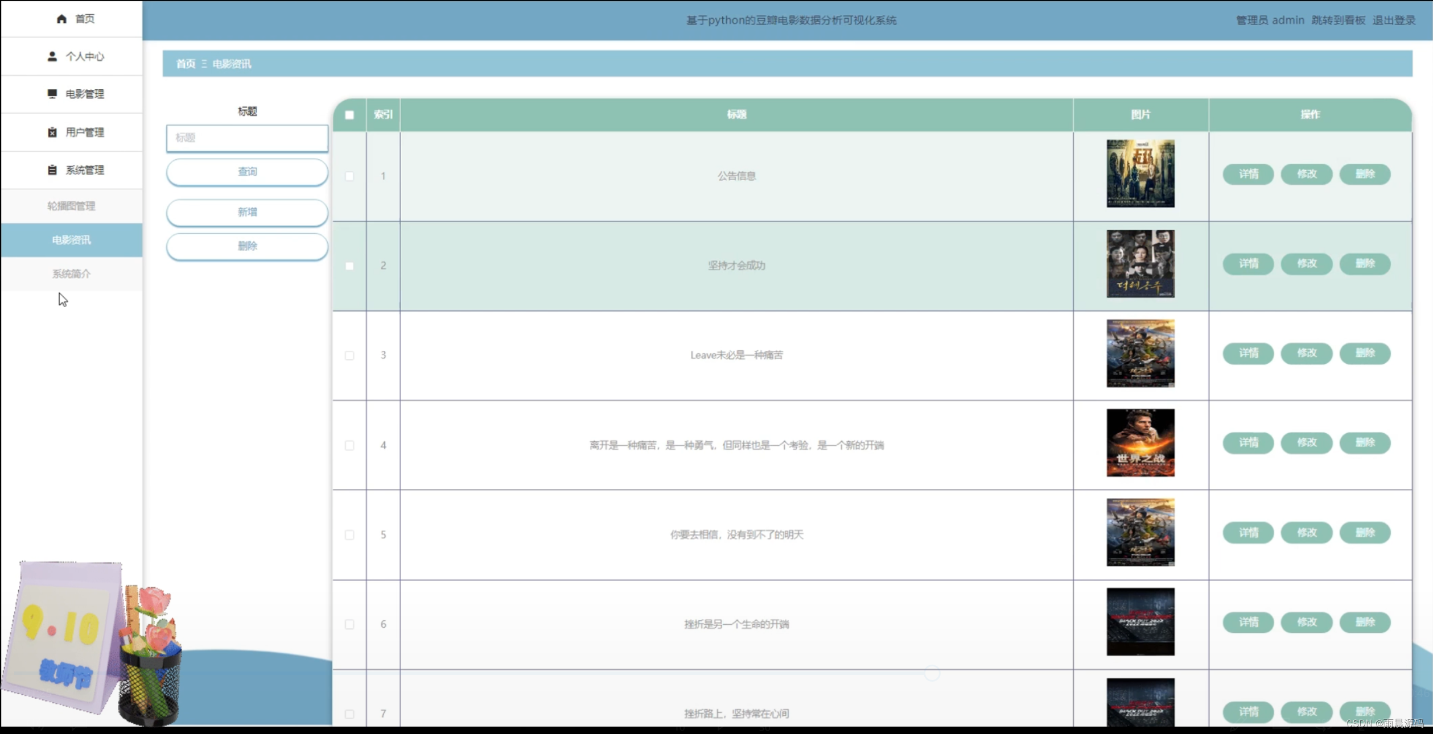Click the 轮播图管理 sidebar icon
The height and width of the screenshot is (734, 1433).
coord(71,205)
